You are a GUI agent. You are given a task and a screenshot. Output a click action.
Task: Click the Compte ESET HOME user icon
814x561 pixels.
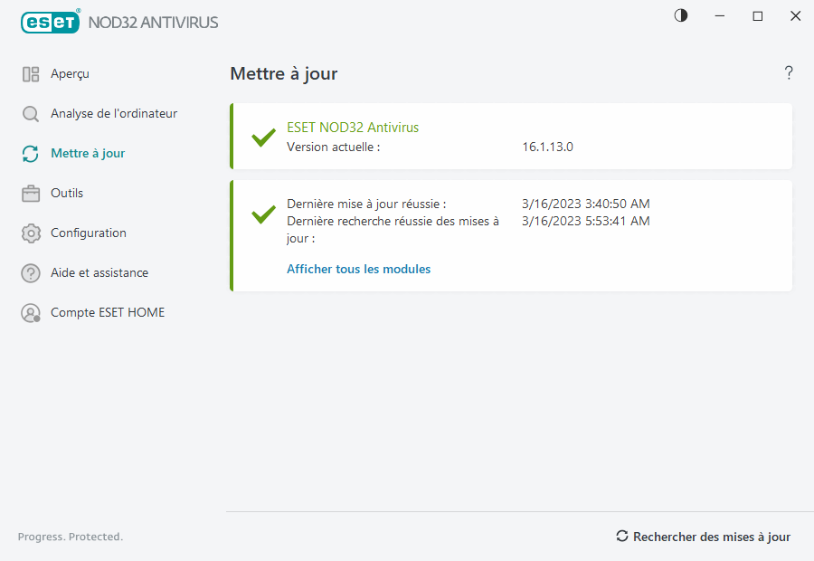pyautogui.click(x=31, y=313)
